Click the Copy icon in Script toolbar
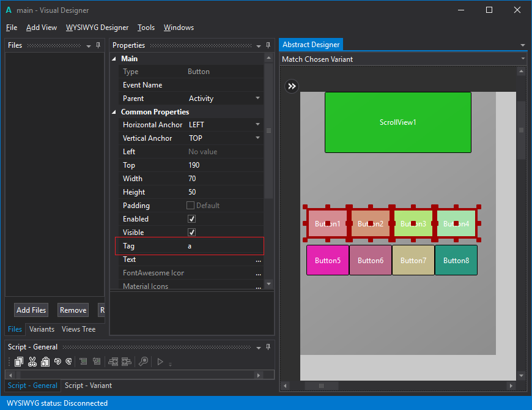Screen dimensions: 532x410 [x=19, y=362]
